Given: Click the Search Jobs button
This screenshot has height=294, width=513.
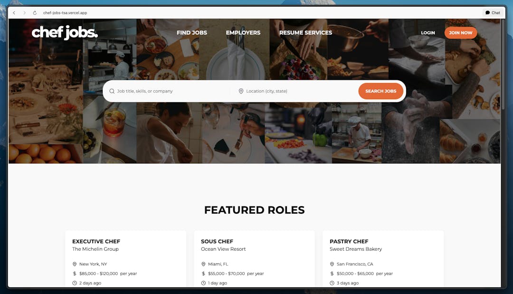Looking at the screenshot, I should (x=381, y=91).
